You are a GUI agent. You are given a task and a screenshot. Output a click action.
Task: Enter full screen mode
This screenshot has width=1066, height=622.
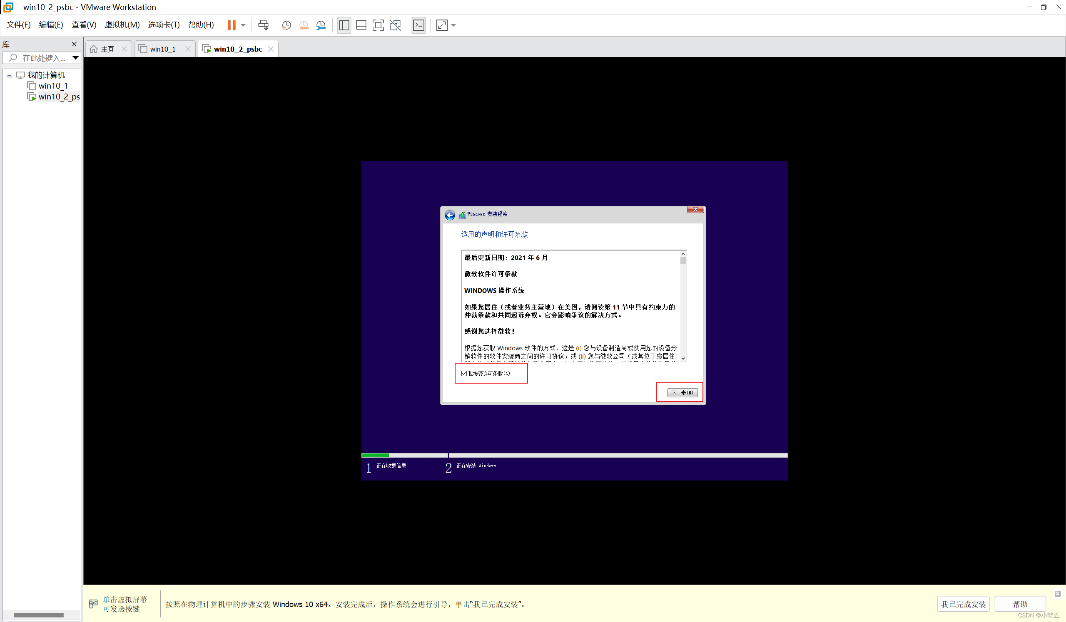378,25
